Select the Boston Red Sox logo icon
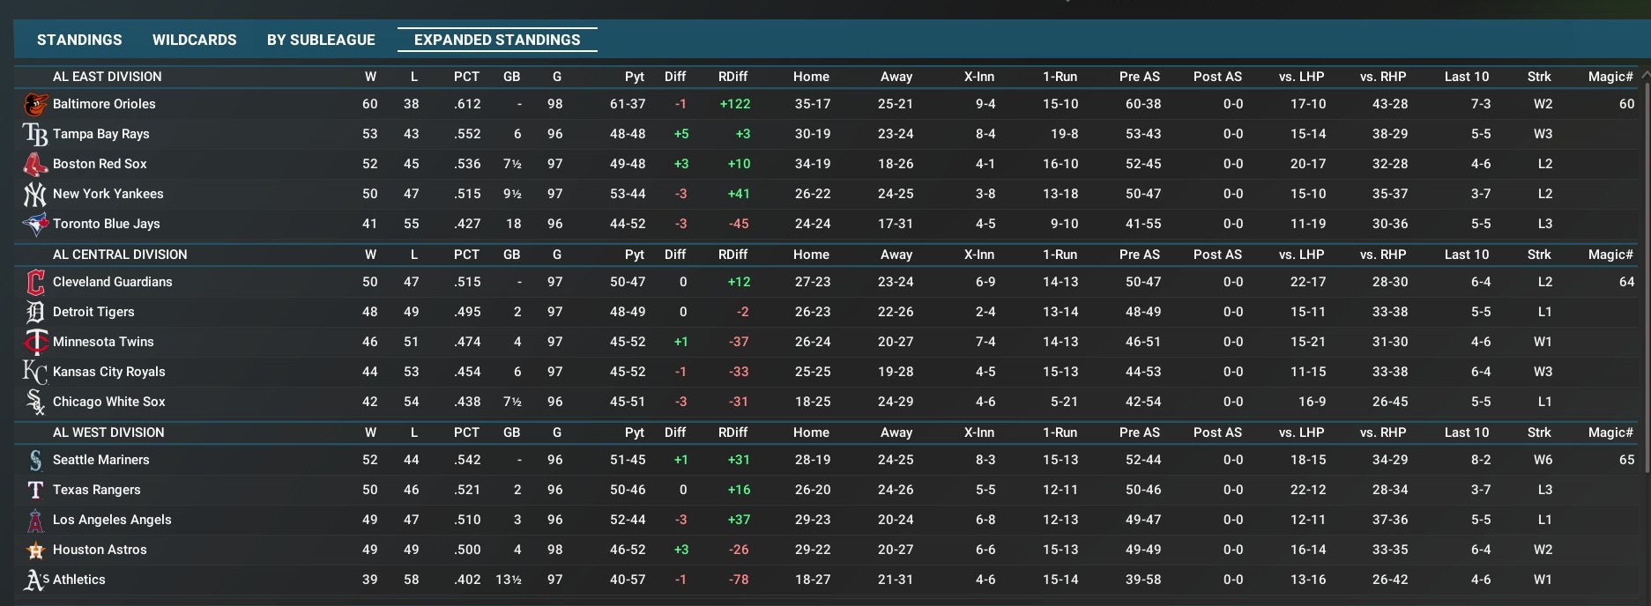 pos(35,165)
